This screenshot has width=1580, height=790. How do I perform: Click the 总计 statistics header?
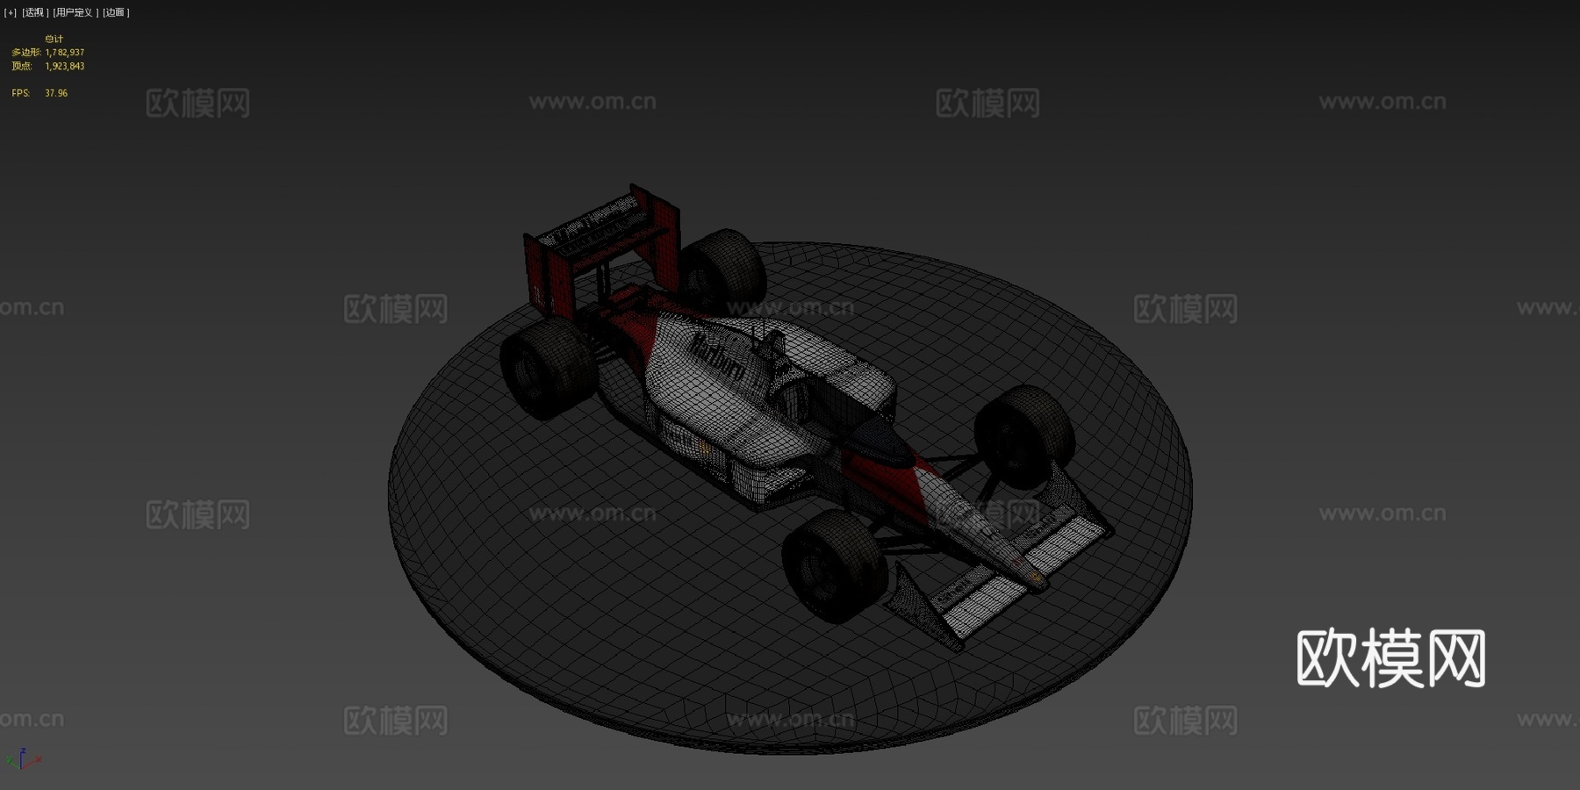coord(54,39)
